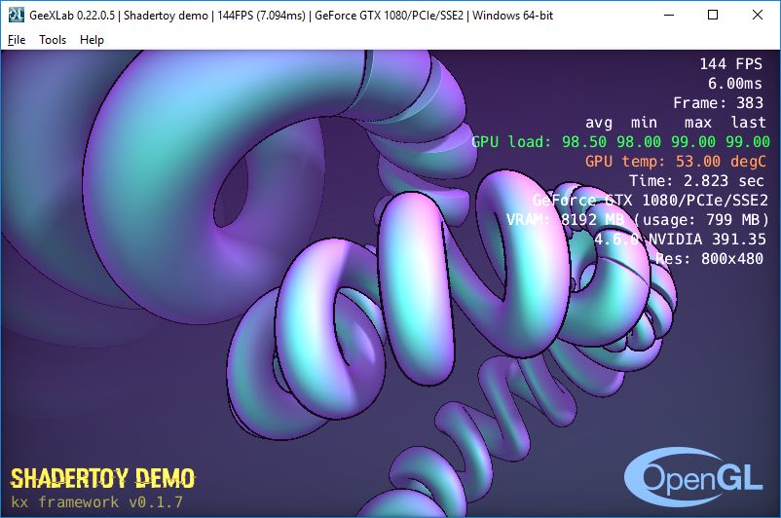Click the 'Time: 2.823 sec' line
The height and width of the screenshot is (518, 781).
(696, 181)
